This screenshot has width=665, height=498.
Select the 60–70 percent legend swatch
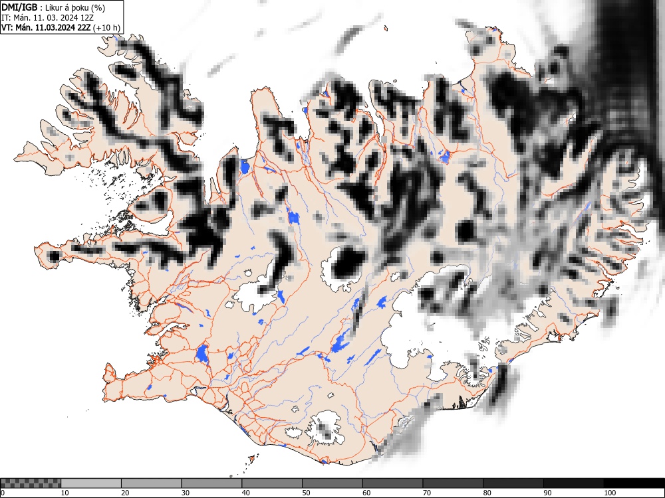(x=392, y=483)
